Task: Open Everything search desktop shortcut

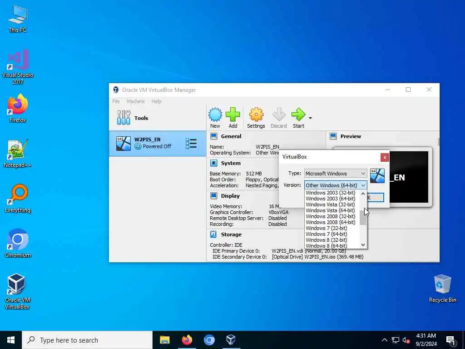Action: [x=18, y=198]
